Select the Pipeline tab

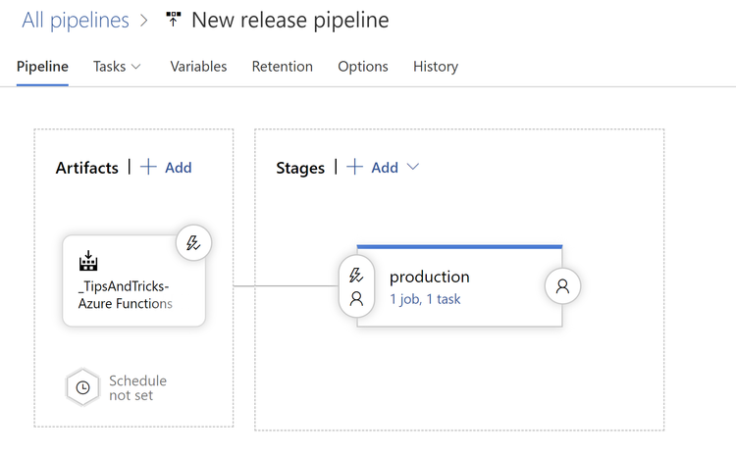click(x=42, y=67)
